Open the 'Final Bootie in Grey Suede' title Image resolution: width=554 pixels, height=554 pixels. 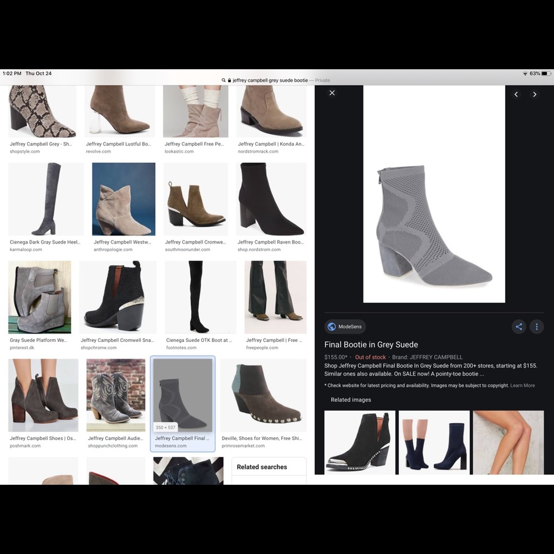click(371, 345)
